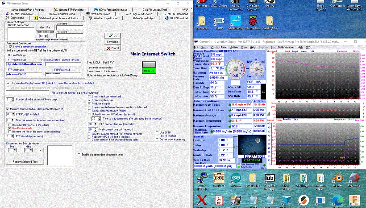Toggle 'Show in system tray' checkbox
366x208 pixels.
tap(89, 100)
